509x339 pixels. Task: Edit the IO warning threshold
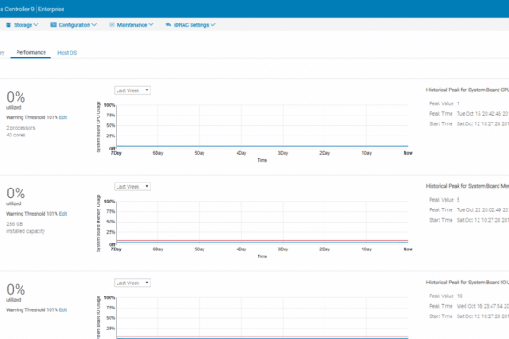tap(63, 310)
